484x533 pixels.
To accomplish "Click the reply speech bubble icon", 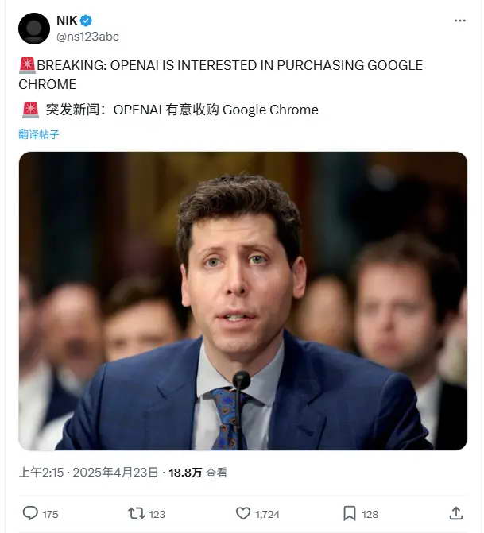I will click(x=30, y=513).
